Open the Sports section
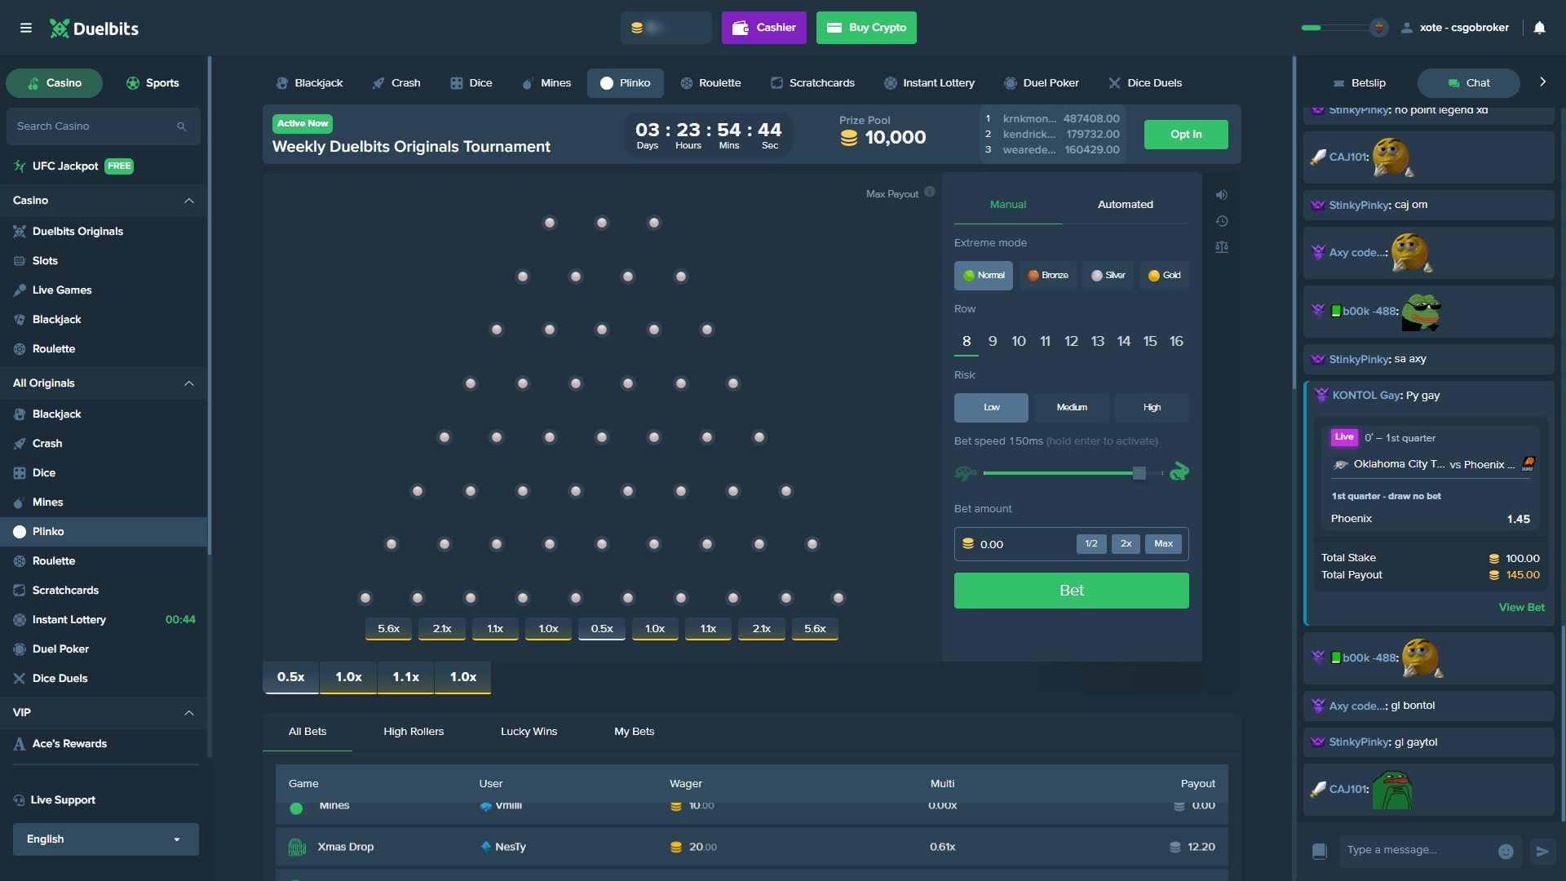1566x881 pixels. pos(152,82)
